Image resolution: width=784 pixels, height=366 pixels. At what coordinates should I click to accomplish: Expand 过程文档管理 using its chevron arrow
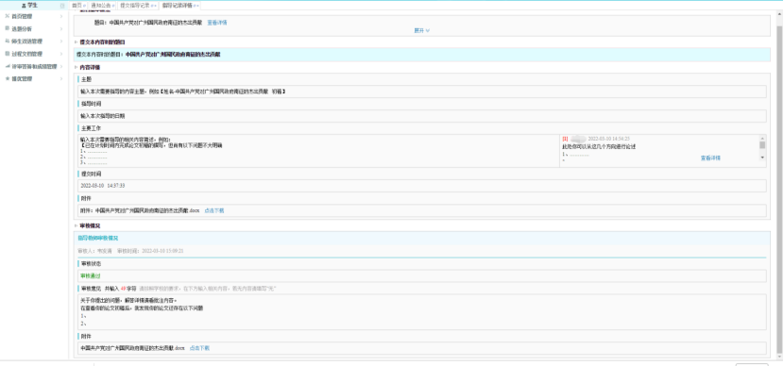61,54
